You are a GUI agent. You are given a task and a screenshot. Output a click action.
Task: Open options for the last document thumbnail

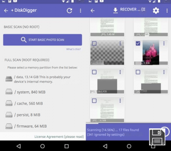[120, 100]
